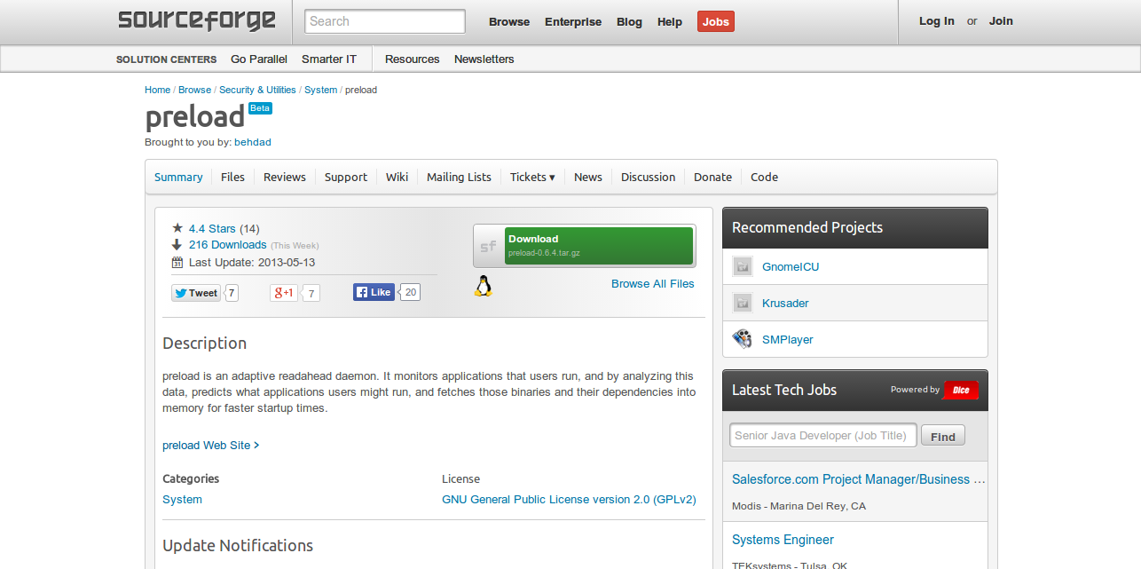Click the System breadcrumb link

pyautogui.click(x=320, y=90)
